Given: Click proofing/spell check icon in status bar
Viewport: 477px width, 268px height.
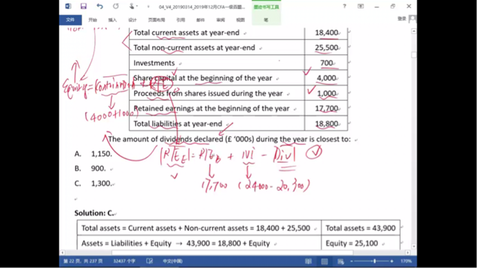Looking at the screenshot, I should [149, 261].
